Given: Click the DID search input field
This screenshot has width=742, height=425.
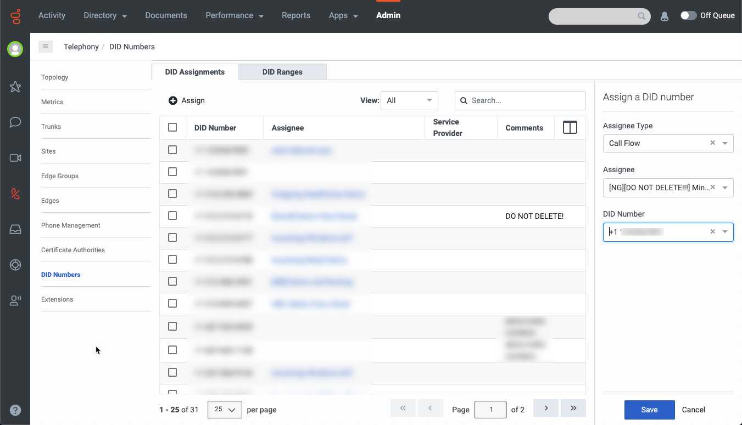Looking at the screenshot, I should (525, 100).
